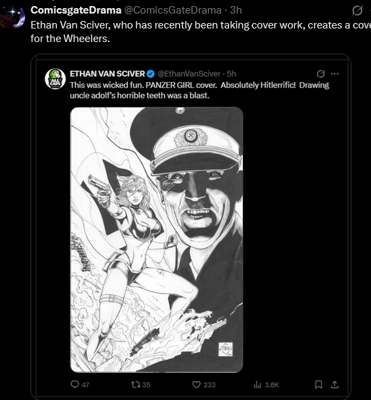Viewport: 371px width, 400px height.
Task: Like the quoted tweet with heart icon
Action: tap(196, 384)
